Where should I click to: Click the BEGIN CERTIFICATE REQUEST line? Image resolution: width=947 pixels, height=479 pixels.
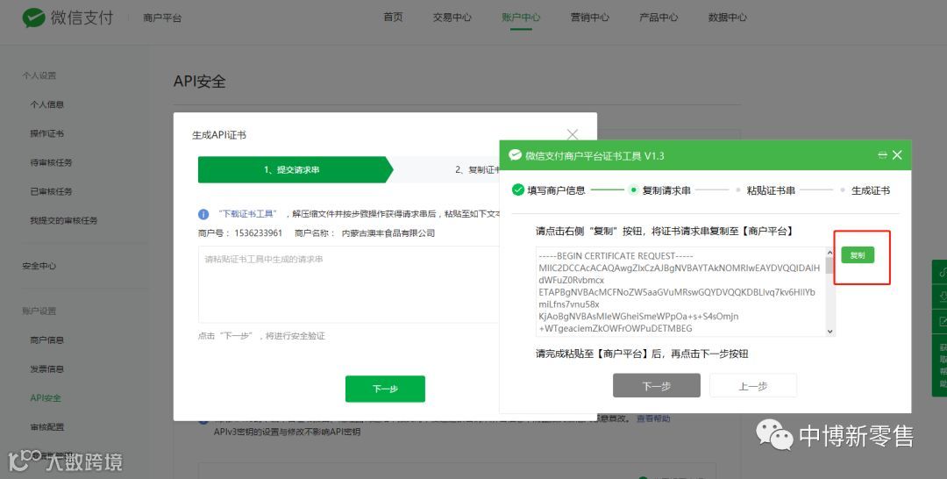616,256
